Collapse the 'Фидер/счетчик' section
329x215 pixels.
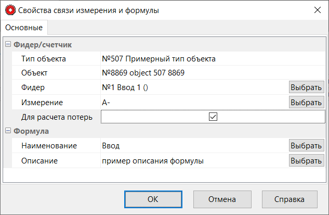pyautogui.click(x=7, y=45)
